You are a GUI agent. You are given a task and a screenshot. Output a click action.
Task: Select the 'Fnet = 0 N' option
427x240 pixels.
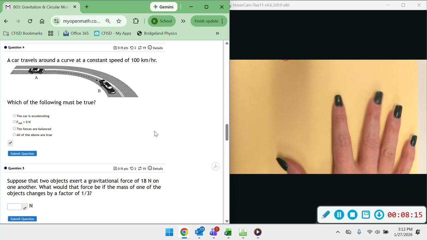coord(14,122)
